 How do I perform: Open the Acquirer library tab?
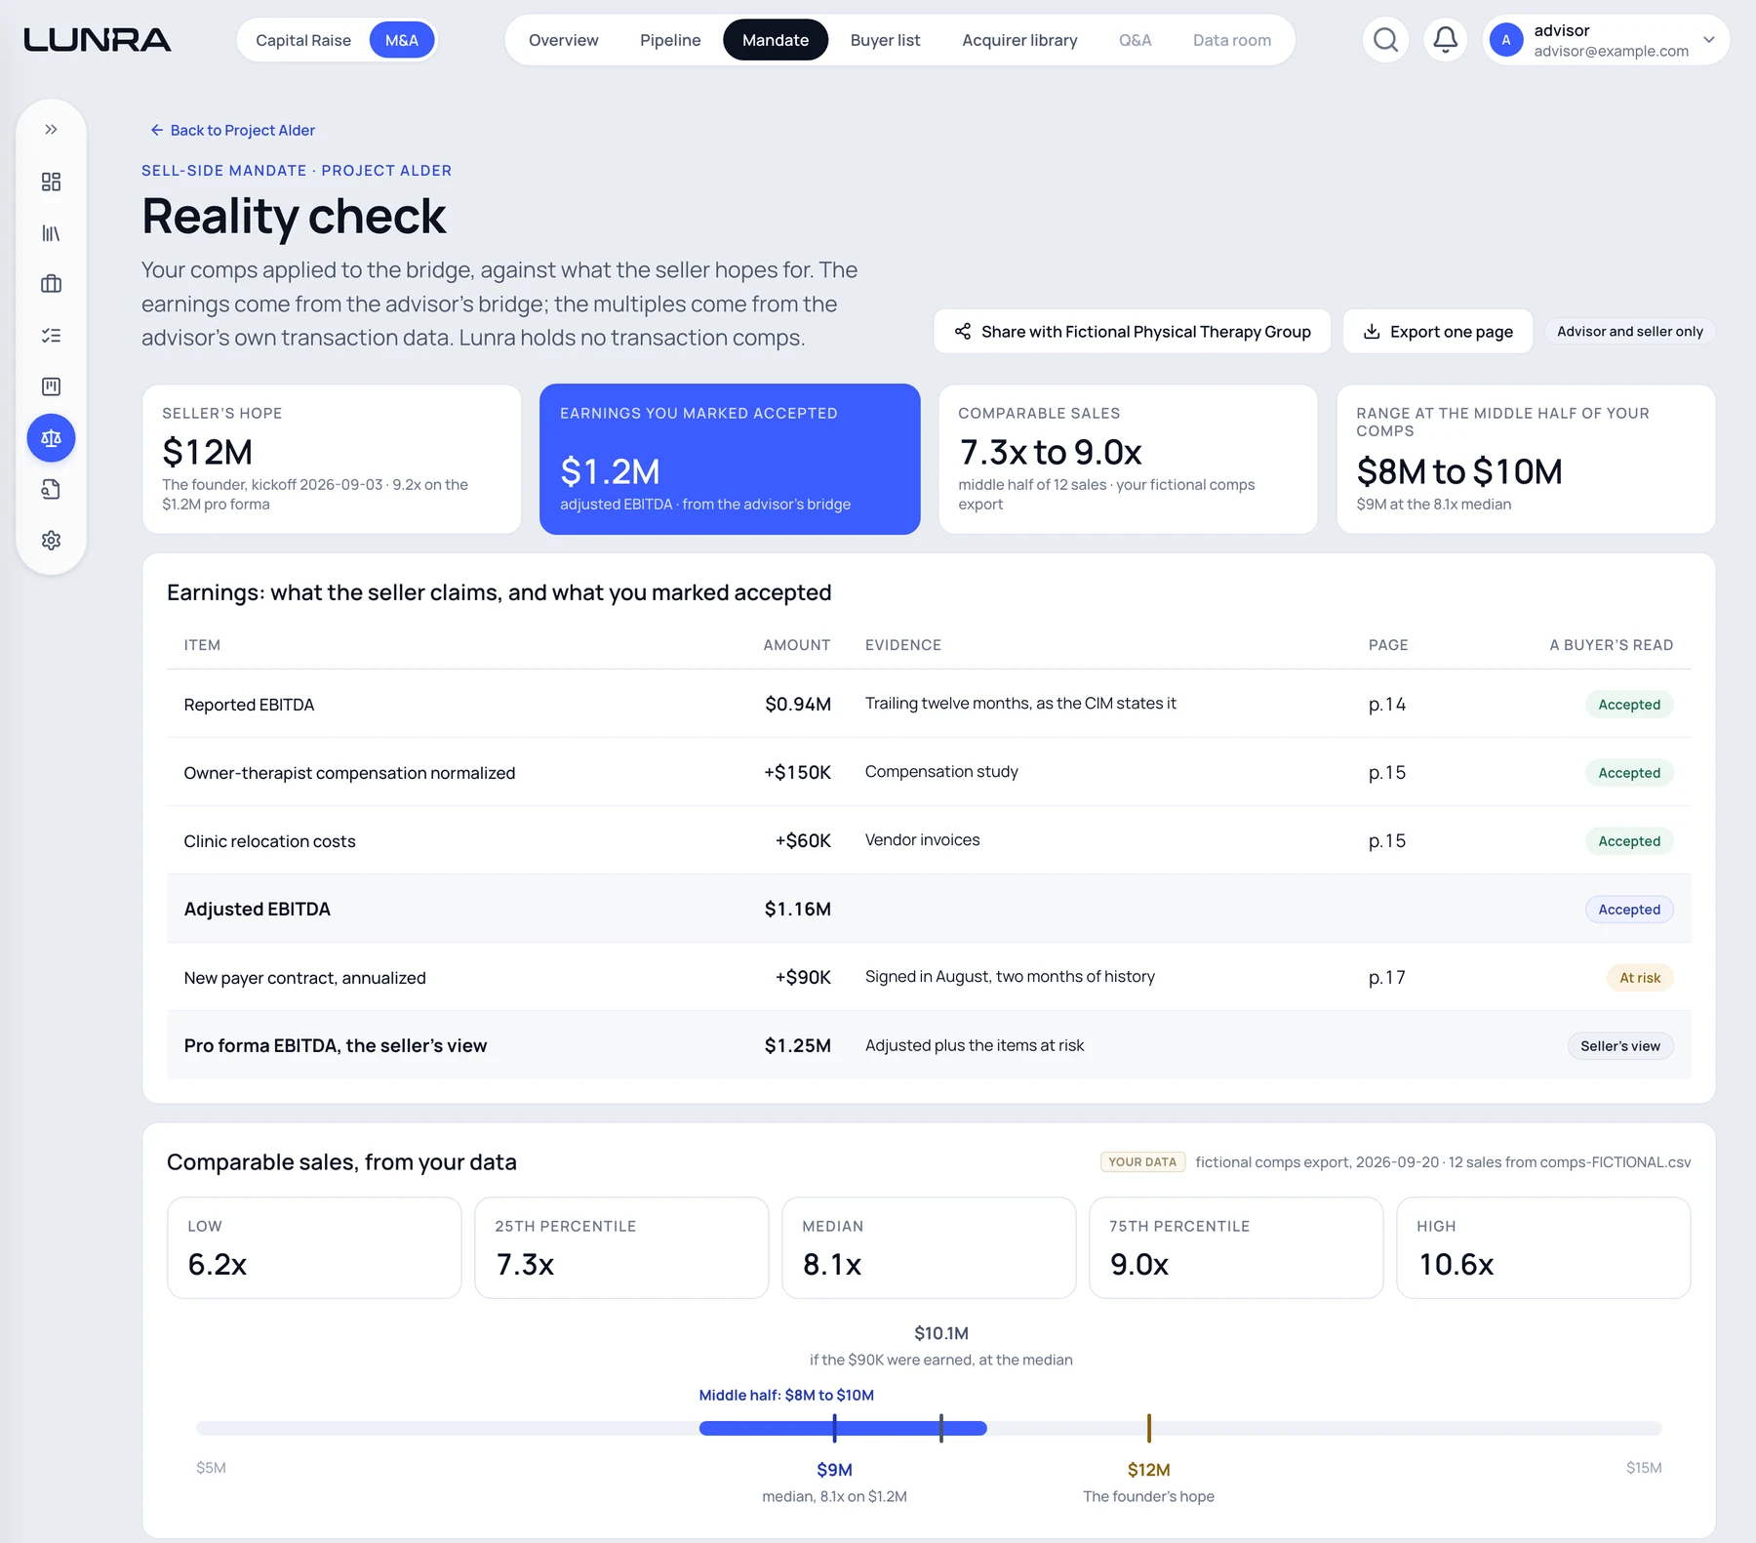click(1019, 40)
